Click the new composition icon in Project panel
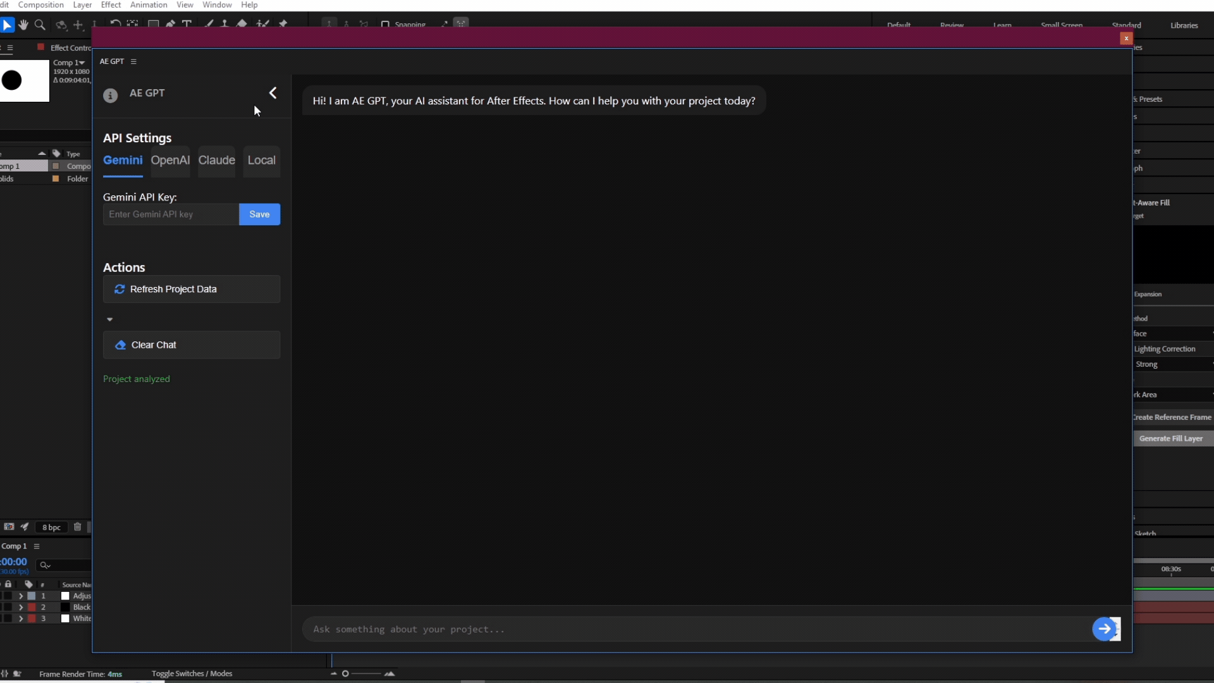 (9, 527)
